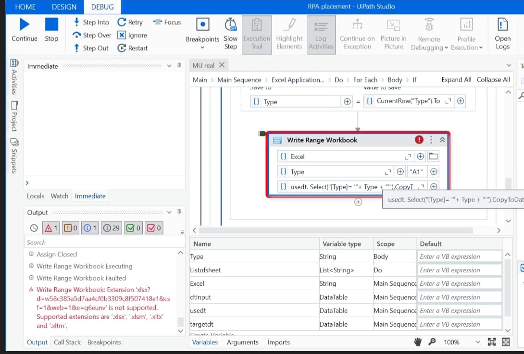Browse for workbook file with the folder icon
The image size is (524, 354).
(434, 156)
